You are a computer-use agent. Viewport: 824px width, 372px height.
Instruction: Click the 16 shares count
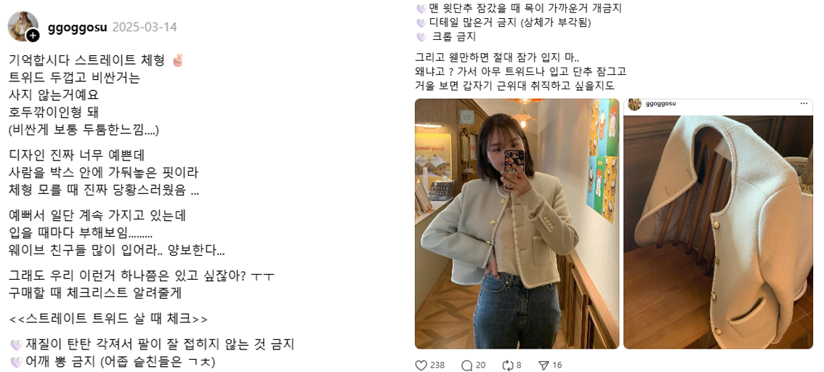[557, 365]
